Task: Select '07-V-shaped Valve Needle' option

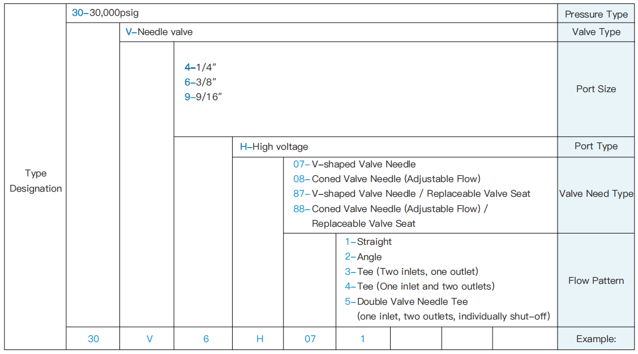Action: (x=354, y=165)
